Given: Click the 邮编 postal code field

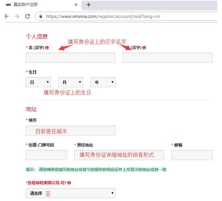Looking at the screenshot, I should (x=192, y=155).
